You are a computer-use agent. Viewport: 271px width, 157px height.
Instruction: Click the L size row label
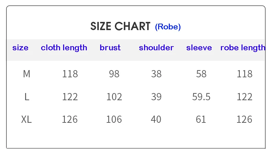pos(26,97)
